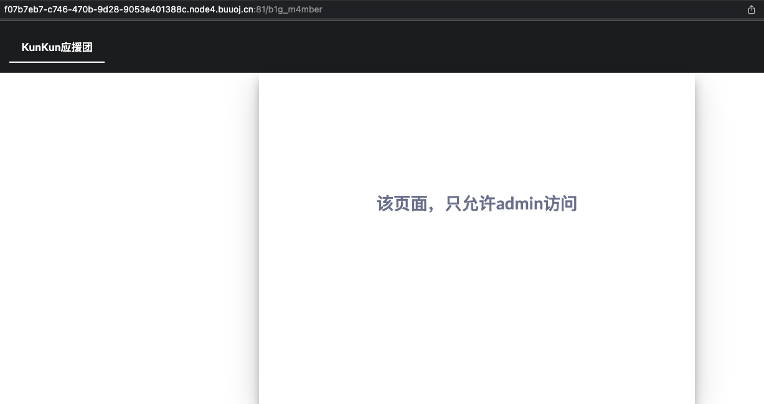Click the UUID prefix at the URL start

(x=93, y=9)
